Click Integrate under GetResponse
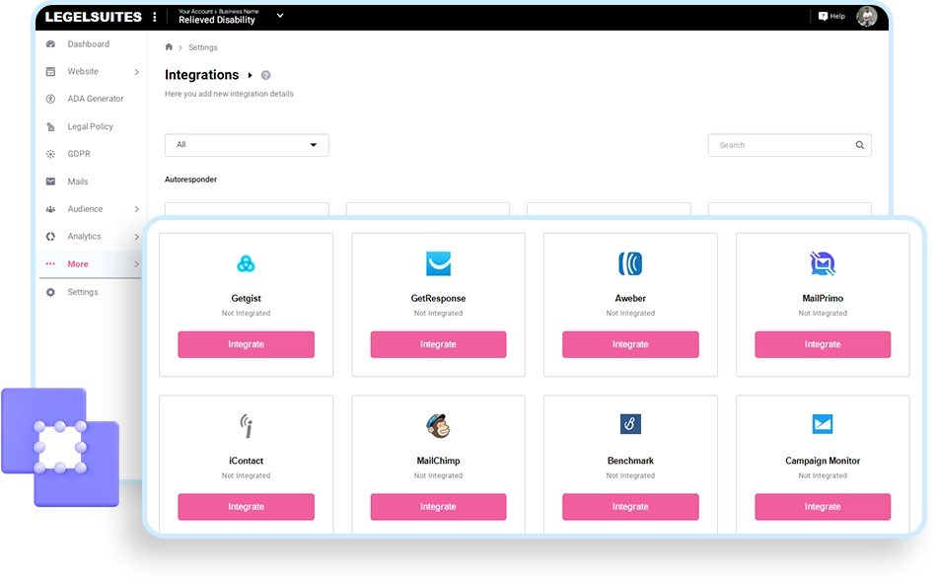 pyautogui.click(x=438, y=345)
